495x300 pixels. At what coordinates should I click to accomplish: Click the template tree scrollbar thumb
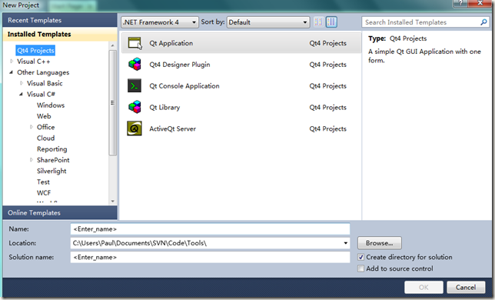(113, 102)
